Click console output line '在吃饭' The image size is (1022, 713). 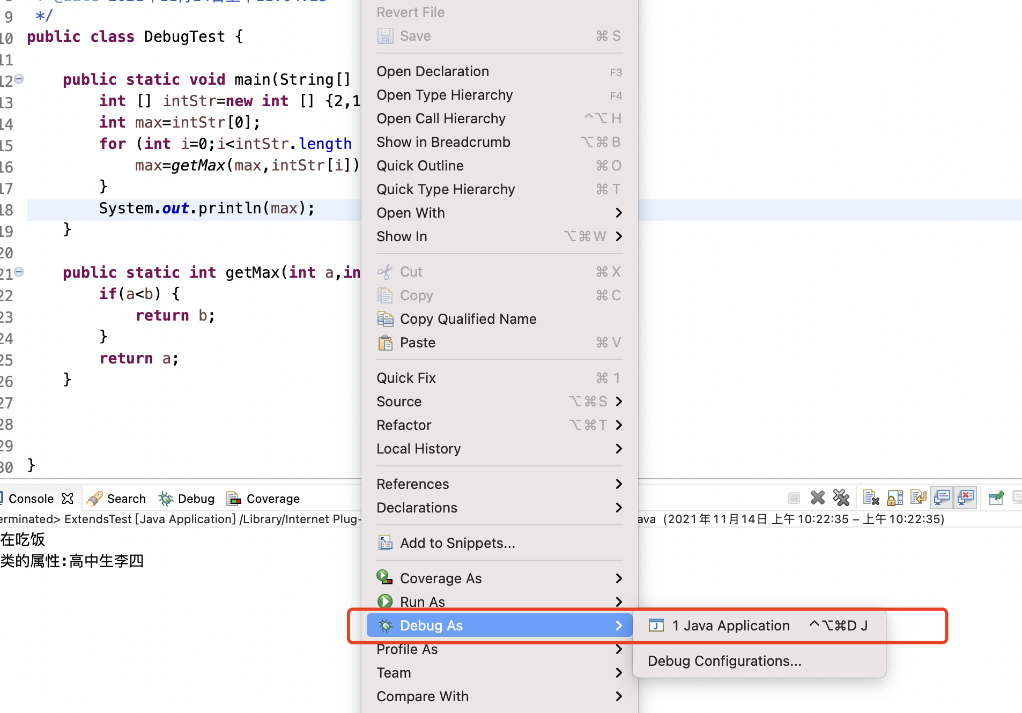tap(23, 539)
